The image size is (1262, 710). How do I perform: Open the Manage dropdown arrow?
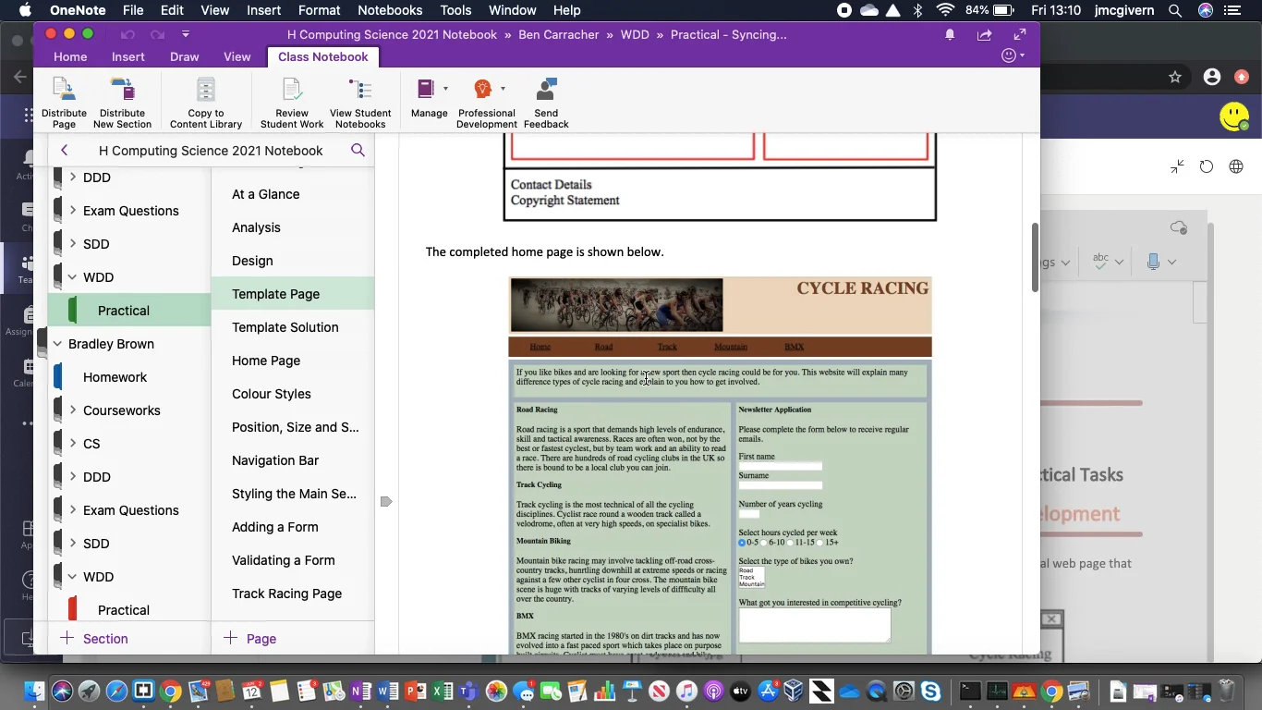(x=445, y=89)
